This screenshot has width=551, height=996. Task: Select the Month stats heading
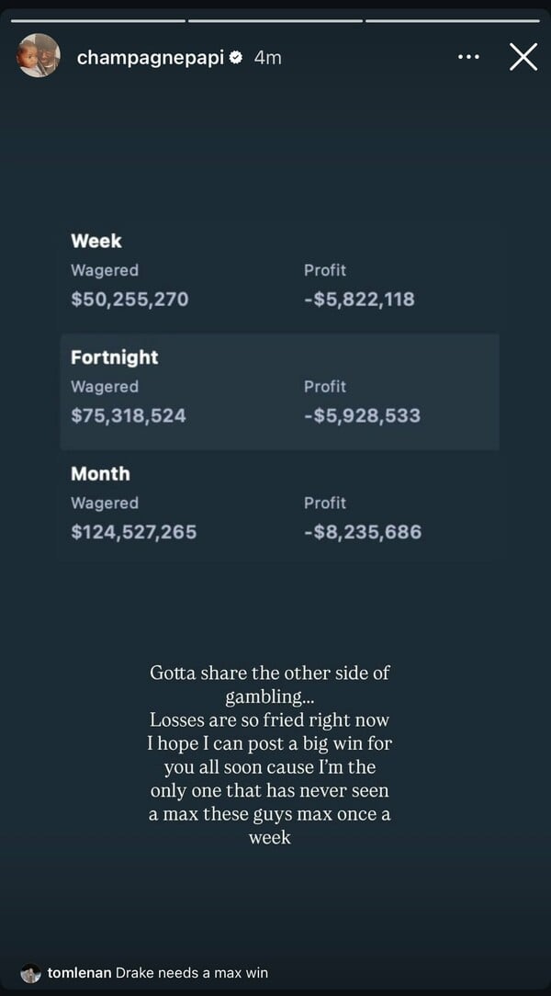(x=100, y=474)
